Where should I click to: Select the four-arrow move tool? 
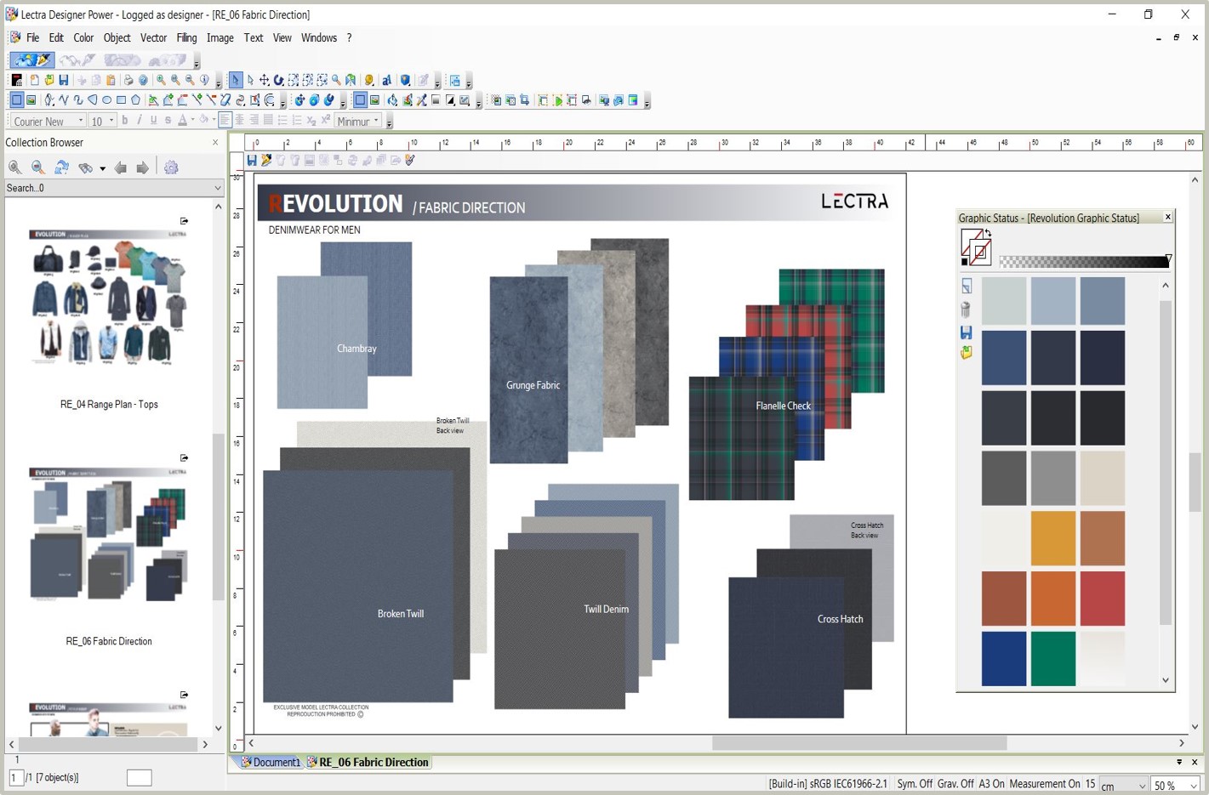pos(264,80)
